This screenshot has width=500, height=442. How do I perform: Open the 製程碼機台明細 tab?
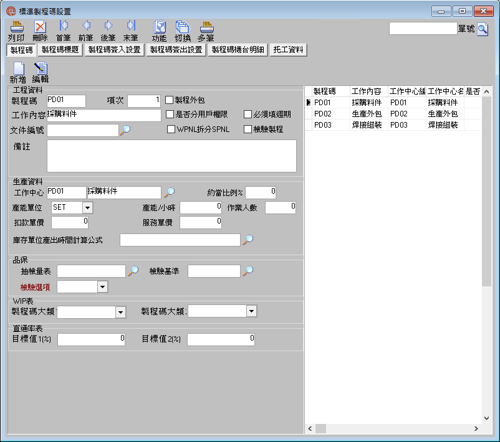238,50
